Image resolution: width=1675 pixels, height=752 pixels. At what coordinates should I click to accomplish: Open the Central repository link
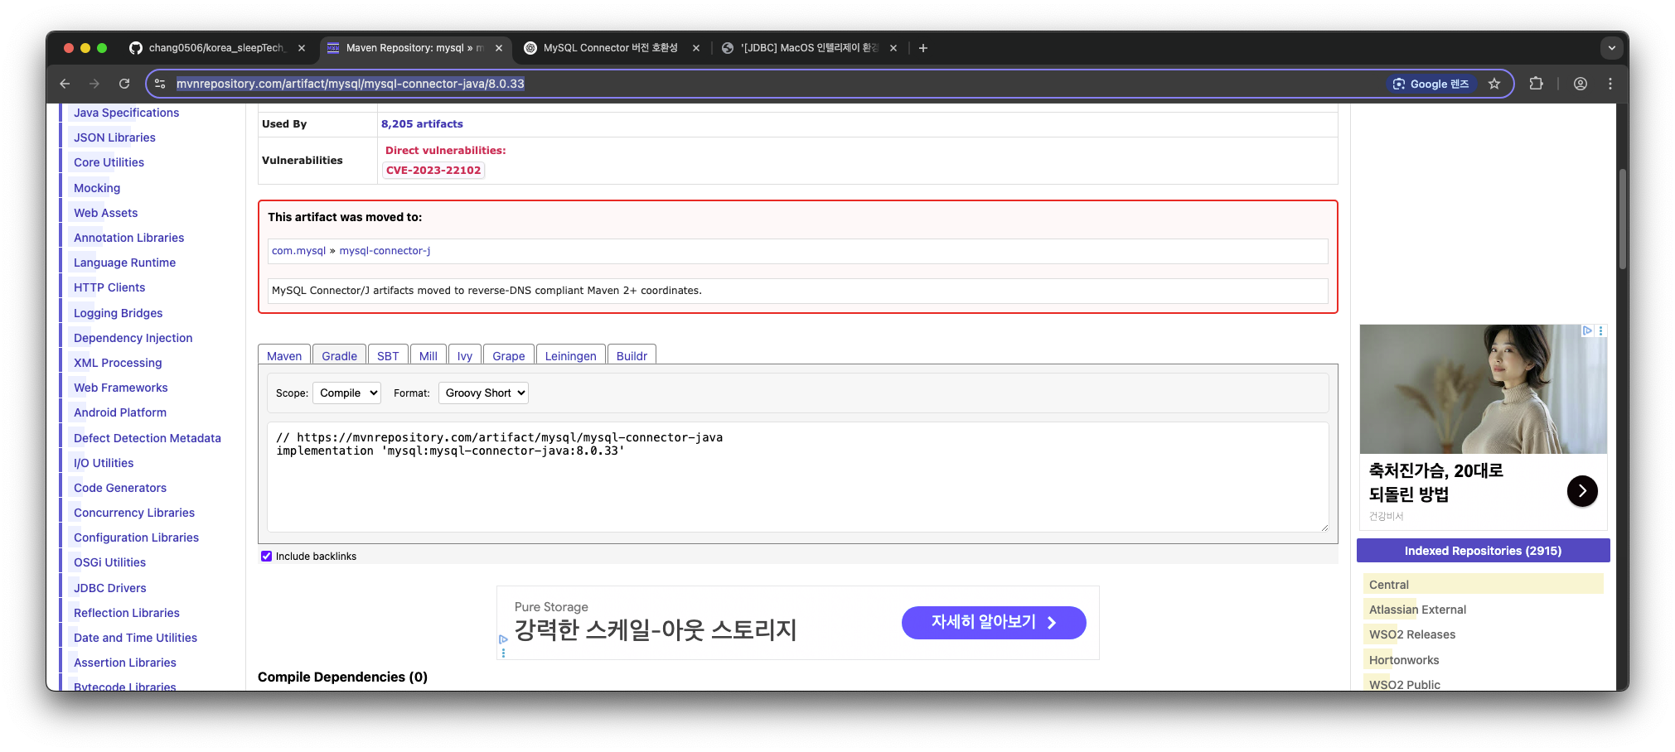[1388, 585]
